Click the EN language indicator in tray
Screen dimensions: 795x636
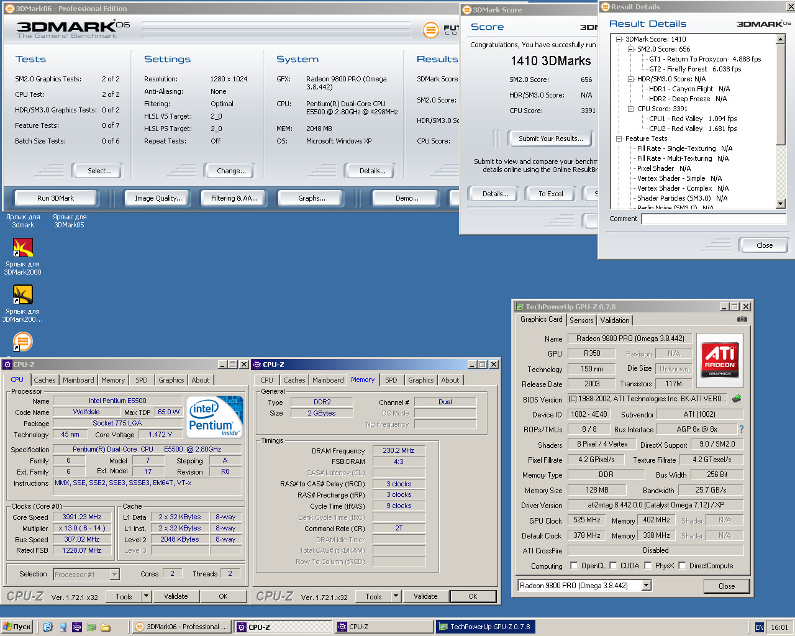(x=759, y=627)
